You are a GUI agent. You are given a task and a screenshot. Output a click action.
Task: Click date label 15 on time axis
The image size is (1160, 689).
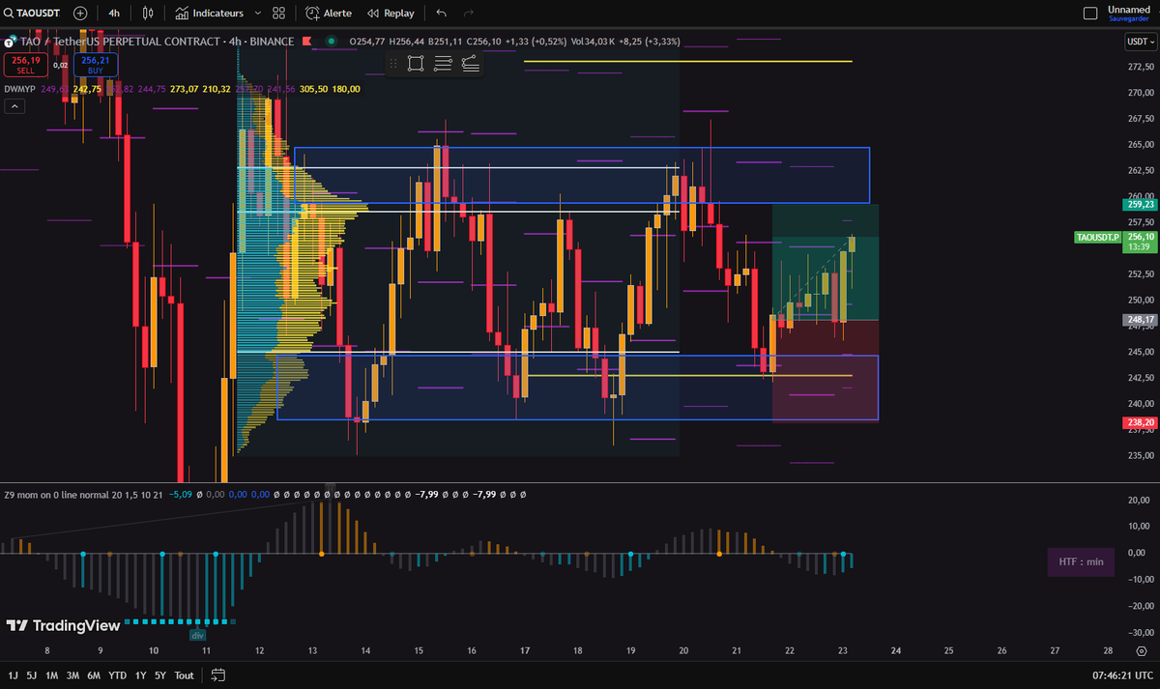pos(418,649)
